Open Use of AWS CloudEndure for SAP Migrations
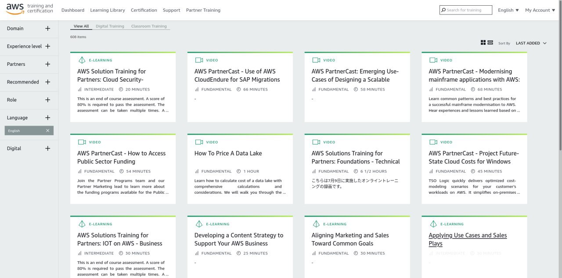This screenshot has height=278, width=562. coord(237,76)
